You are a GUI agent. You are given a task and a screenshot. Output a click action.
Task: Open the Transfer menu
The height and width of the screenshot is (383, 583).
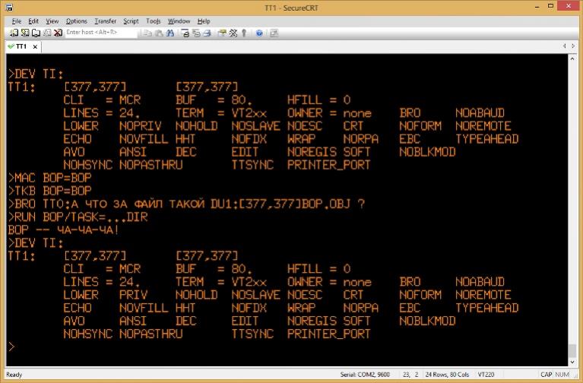pos(105,21)
